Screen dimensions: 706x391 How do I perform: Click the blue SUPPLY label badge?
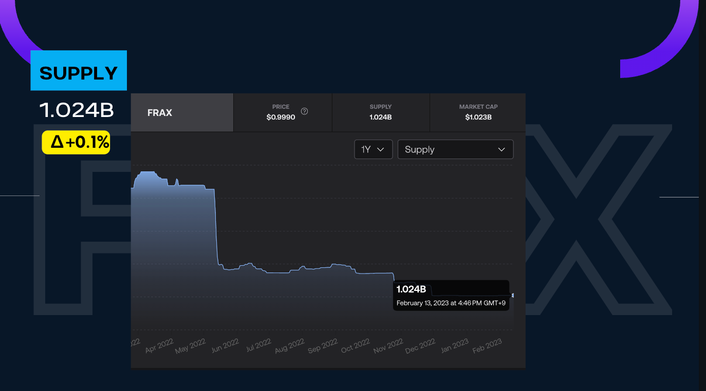coord(79,71)
